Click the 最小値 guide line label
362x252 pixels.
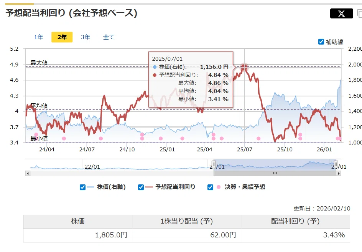pos(39,138)
